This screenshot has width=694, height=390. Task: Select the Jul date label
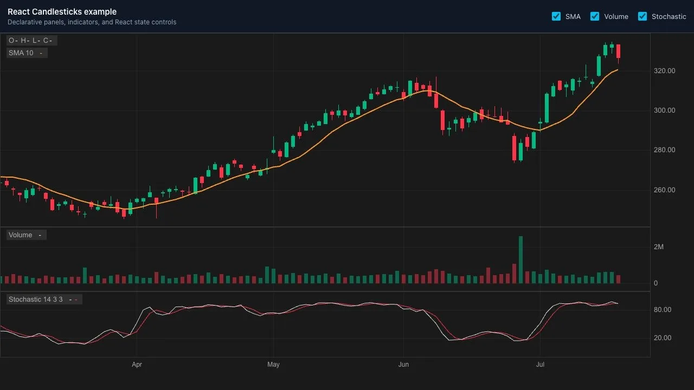click(x=540, y=365)
